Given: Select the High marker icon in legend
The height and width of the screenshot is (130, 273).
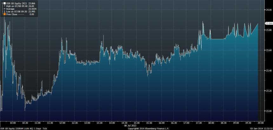Looking at the screenshot, I should coord(4,6).
